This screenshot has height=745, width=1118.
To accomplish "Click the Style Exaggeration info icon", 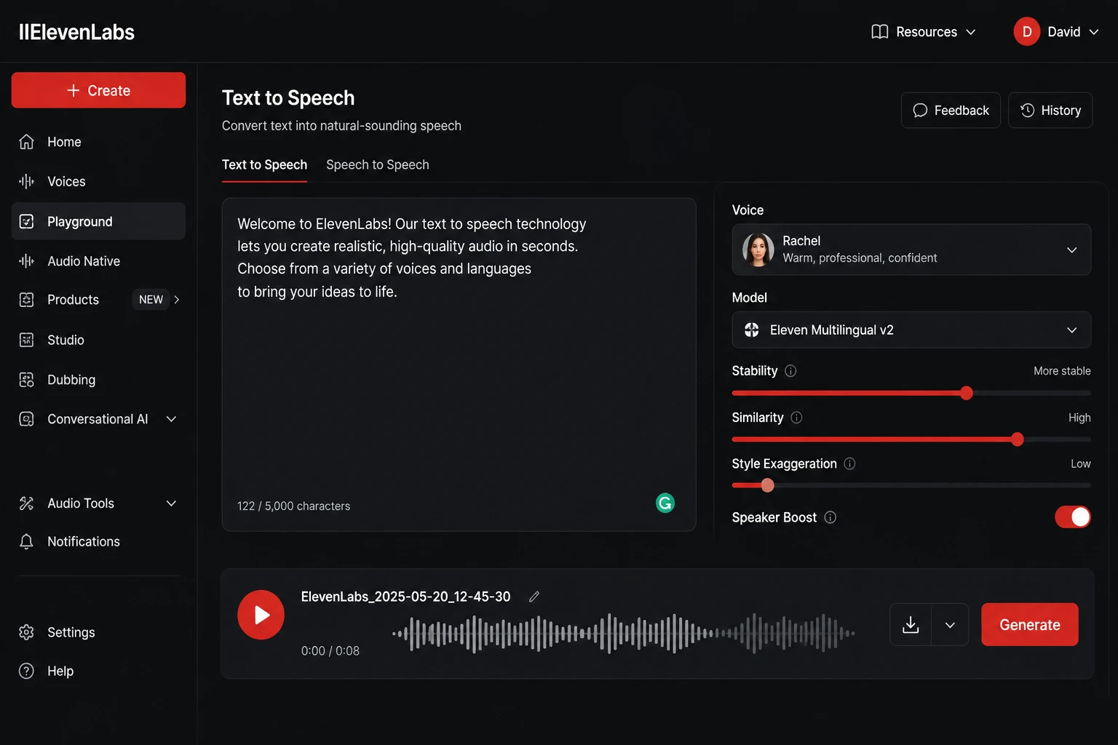I will point(849,463).
